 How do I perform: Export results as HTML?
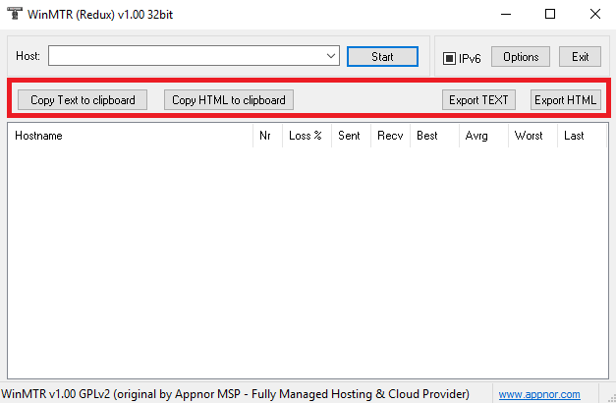tap(565, 100)
